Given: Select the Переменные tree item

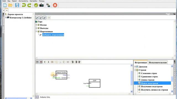Looking at the screenshot, I should [46, 31].
